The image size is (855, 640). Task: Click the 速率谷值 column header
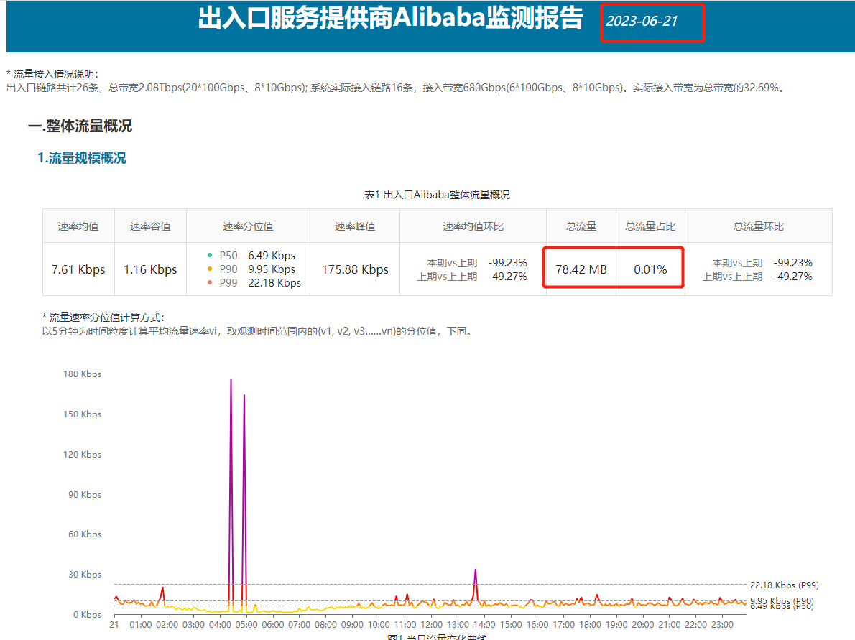pos(150,226)
